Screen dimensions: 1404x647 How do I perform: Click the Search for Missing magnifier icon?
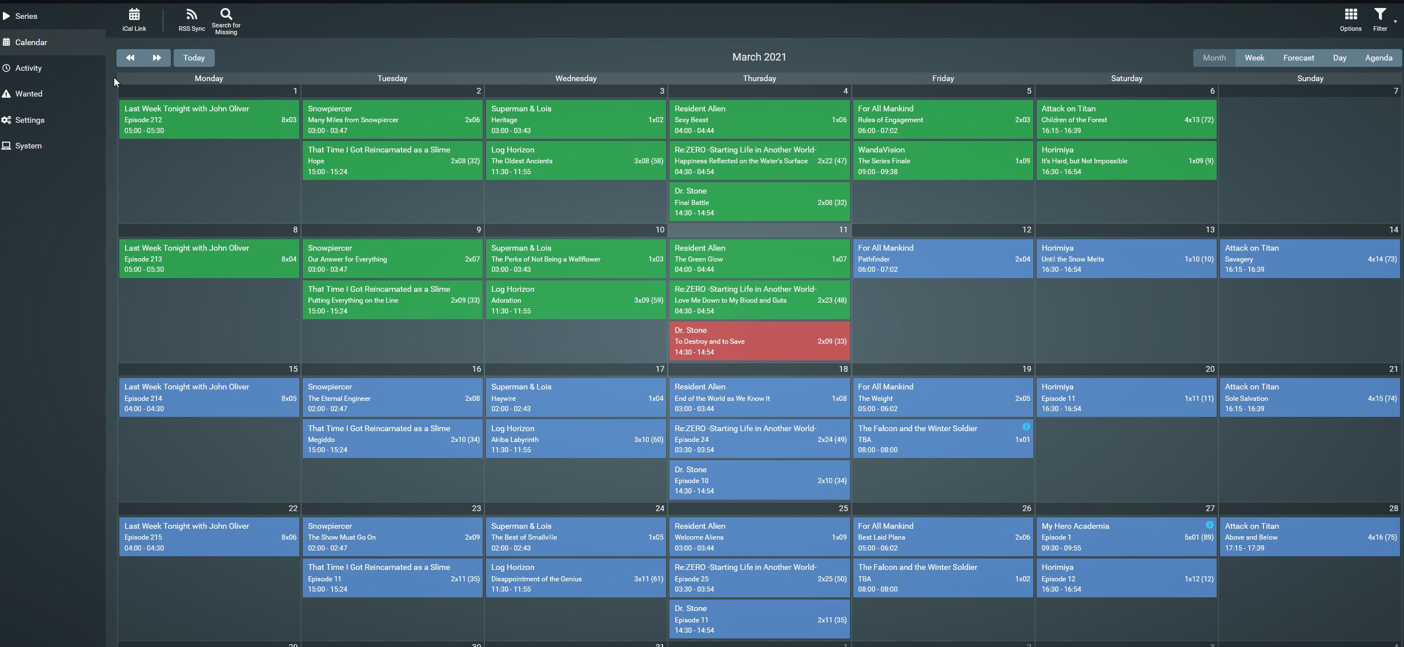[x=226, y=14]
